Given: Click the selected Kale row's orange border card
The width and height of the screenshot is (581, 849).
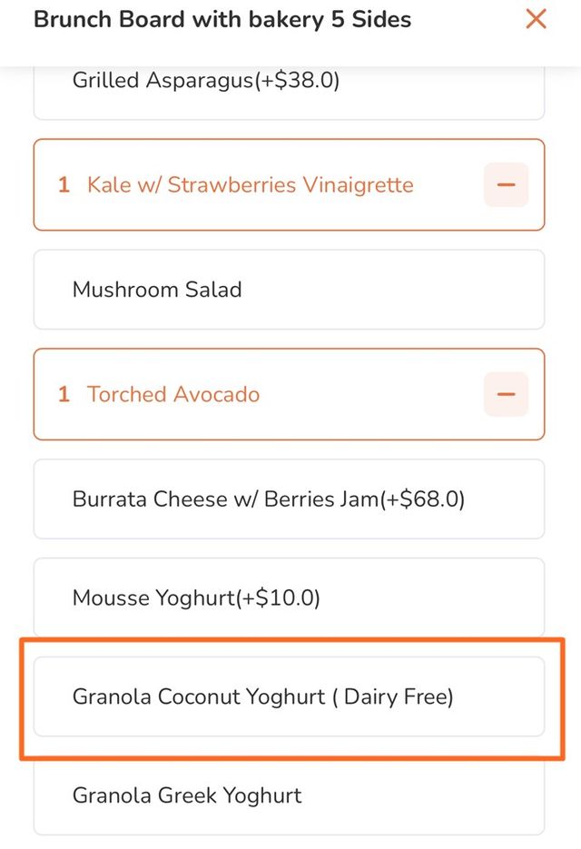Looking at the screenshot, I should tap(290, 184).
